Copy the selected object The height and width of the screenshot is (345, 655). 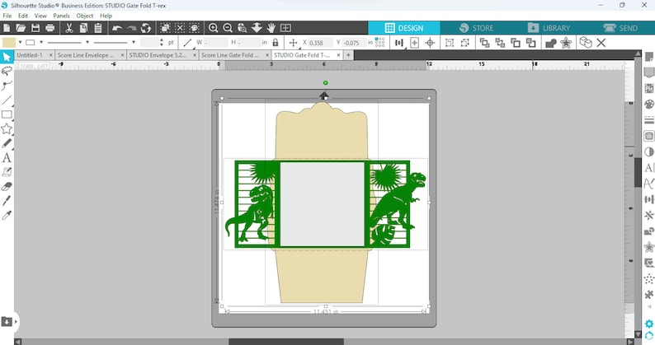coord(83,28)
